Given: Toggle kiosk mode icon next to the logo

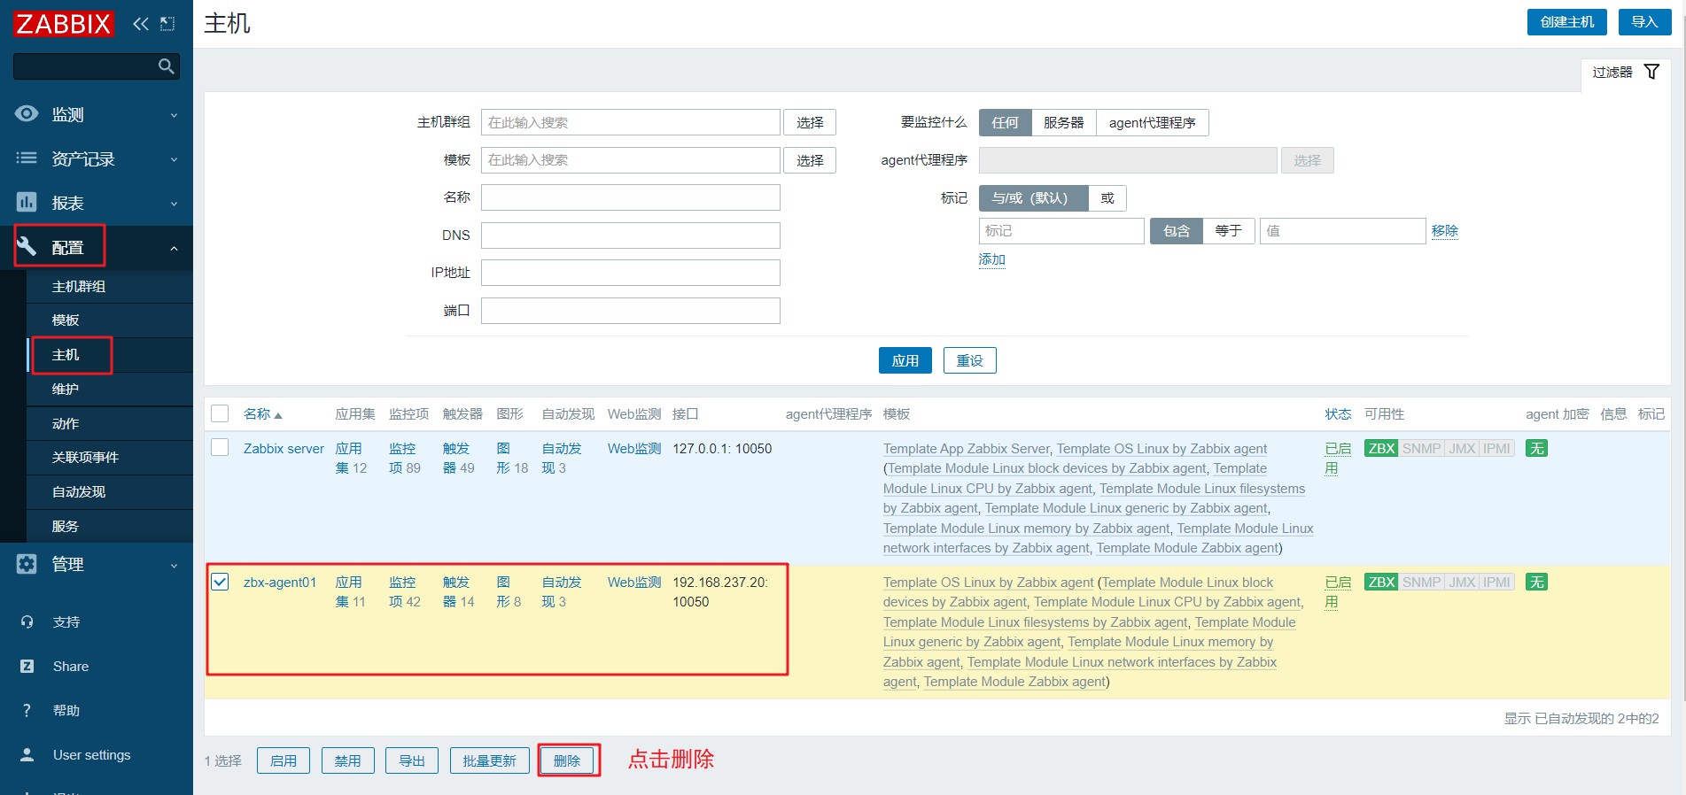Looking at the screenshot, I should click(167, 24).
